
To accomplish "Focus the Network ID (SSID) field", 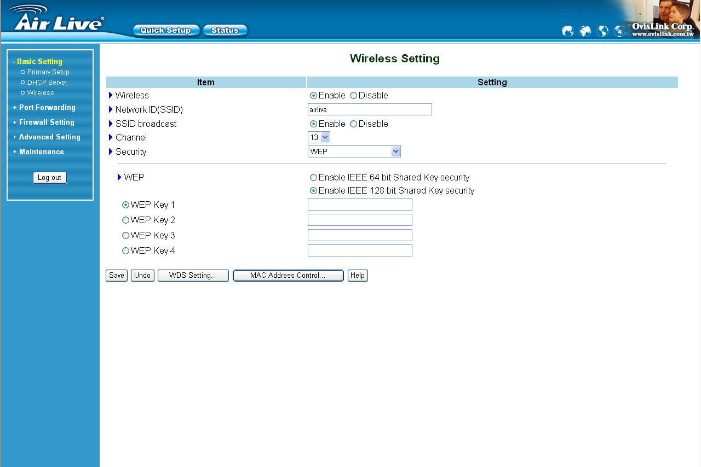I will click(x=370, y=109).
